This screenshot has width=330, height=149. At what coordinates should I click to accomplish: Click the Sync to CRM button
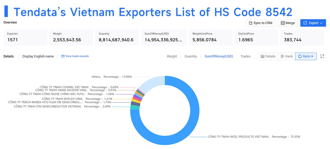260,23
